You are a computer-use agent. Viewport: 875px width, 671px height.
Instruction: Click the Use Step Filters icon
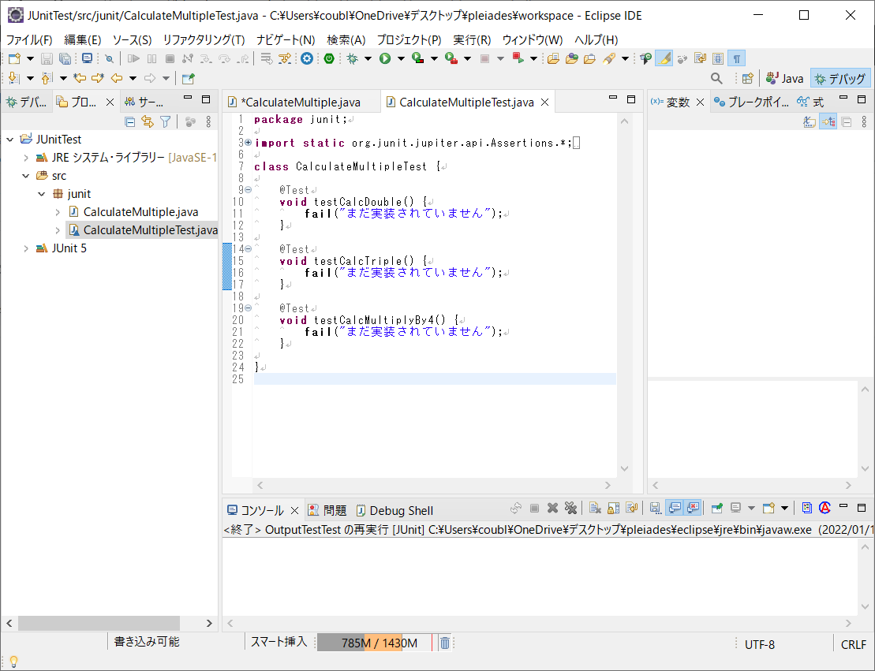point(285,58)
